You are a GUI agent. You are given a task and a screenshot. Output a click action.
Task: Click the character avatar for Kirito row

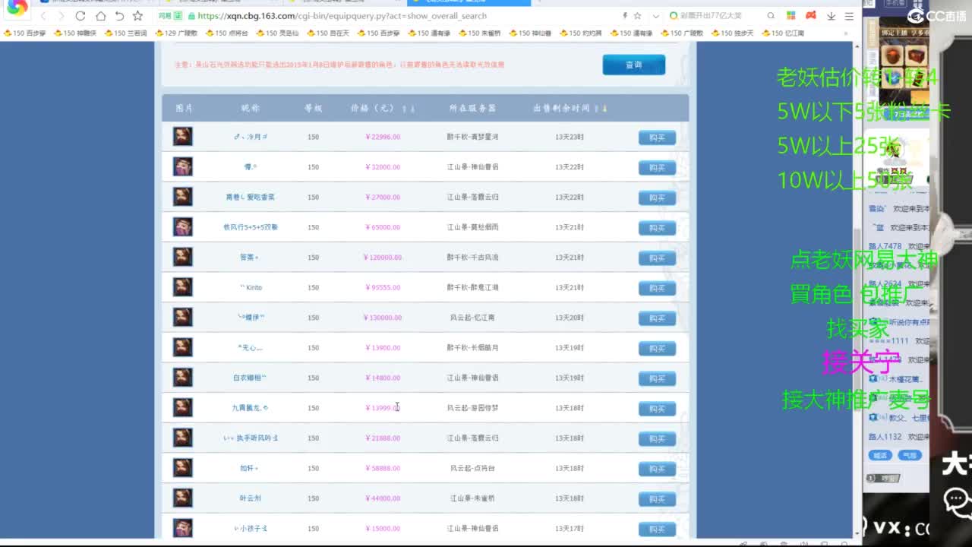(x=182, y=287)
